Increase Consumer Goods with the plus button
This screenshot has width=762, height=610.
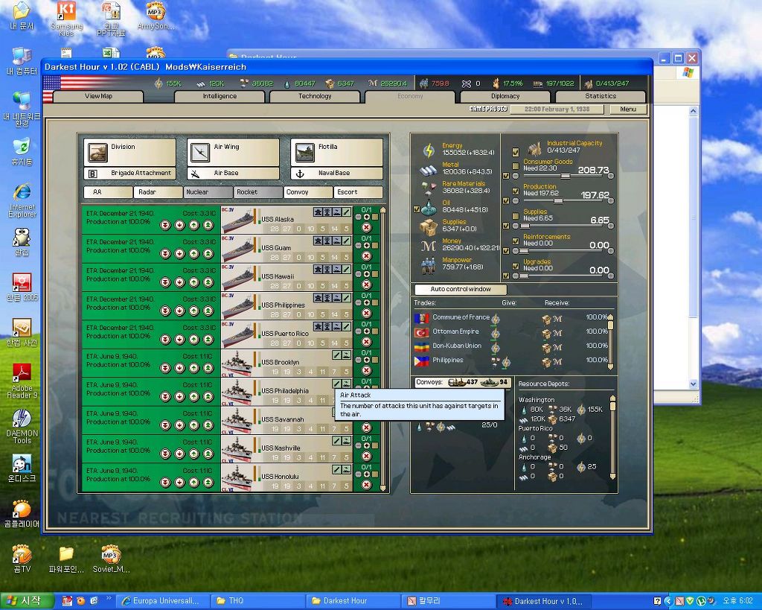click(x=611, y=176)
